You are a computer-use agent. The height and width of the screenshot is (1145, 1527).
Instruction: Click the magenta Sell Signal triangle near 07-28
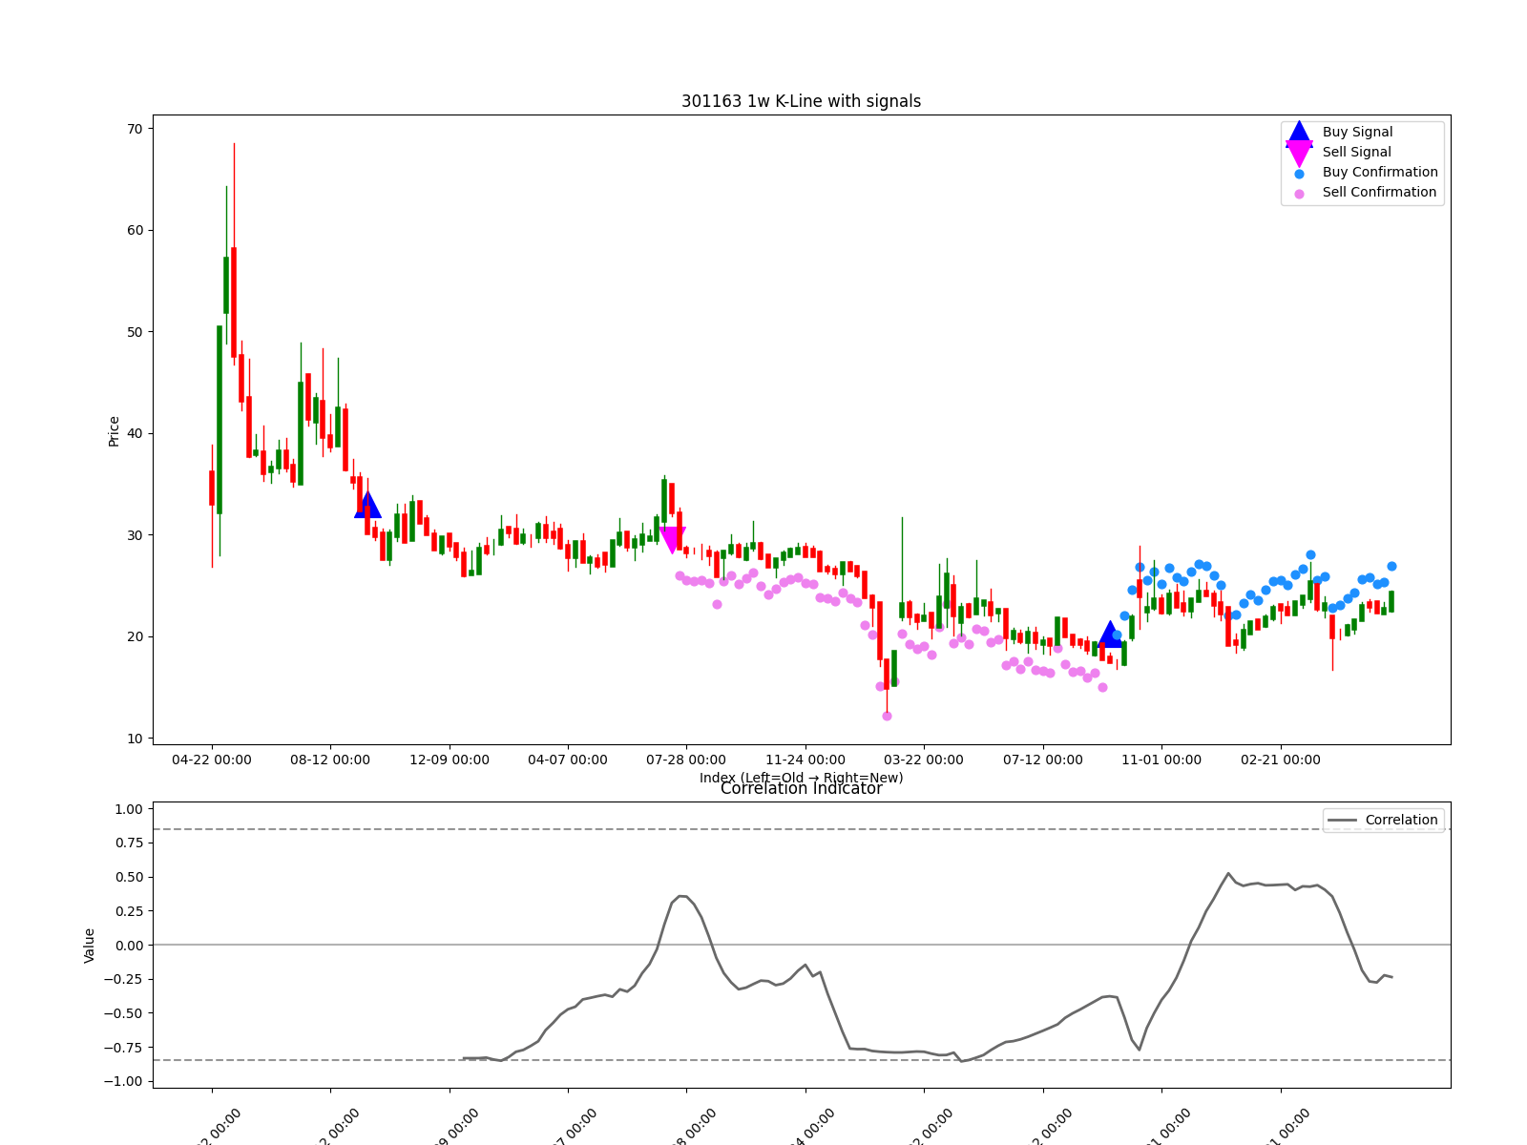[x=672, y=539]
